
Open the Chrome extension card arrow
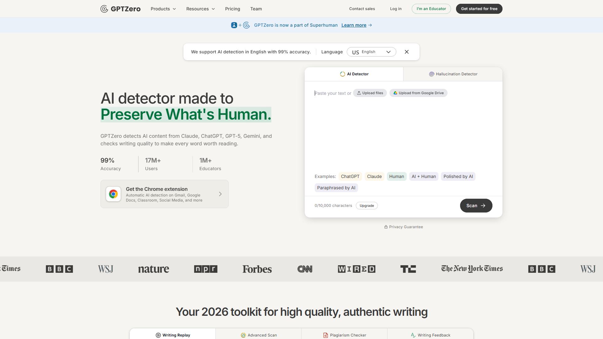click(x=220, y=194)
